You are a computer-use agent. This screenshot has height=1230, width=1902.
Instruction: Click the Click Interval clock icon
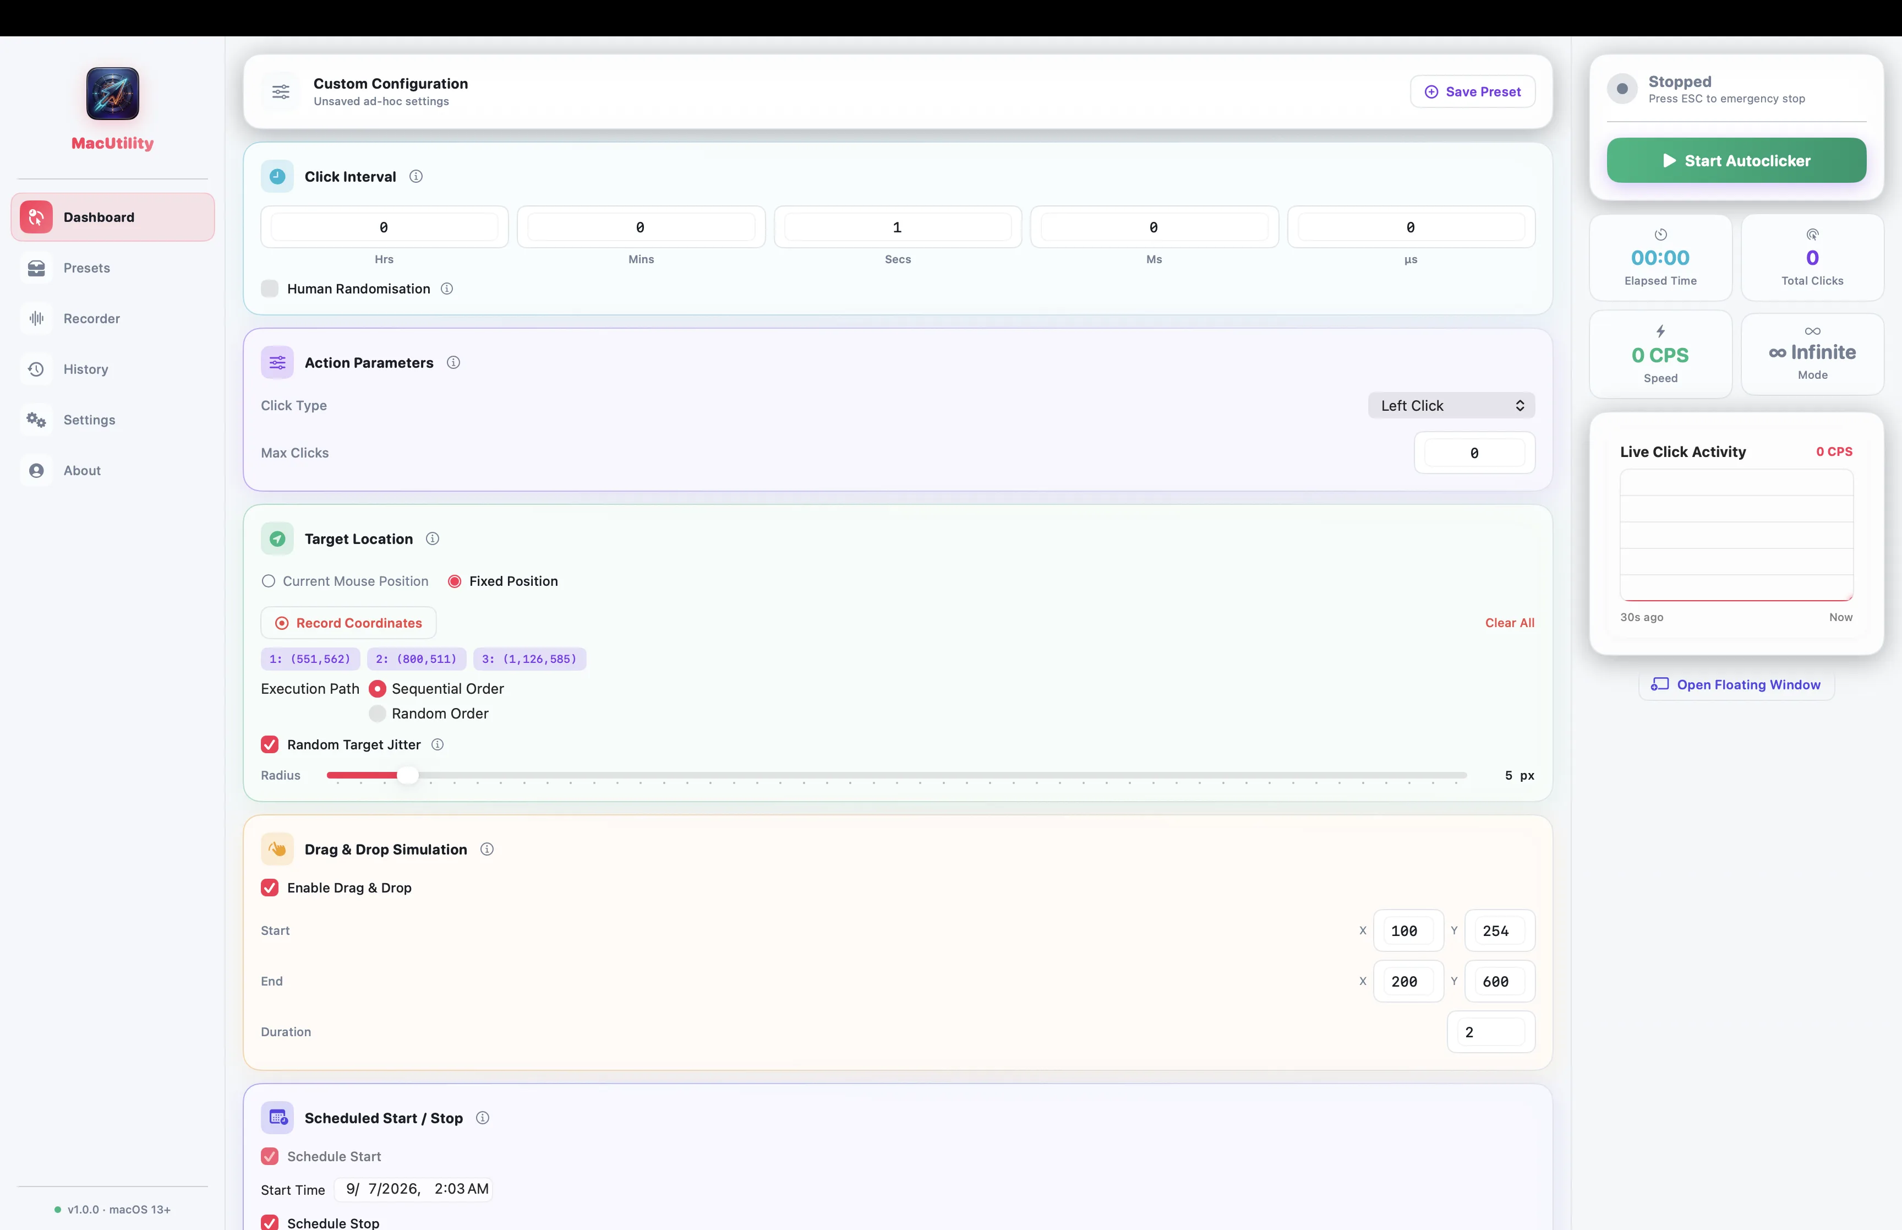(277, 177)
